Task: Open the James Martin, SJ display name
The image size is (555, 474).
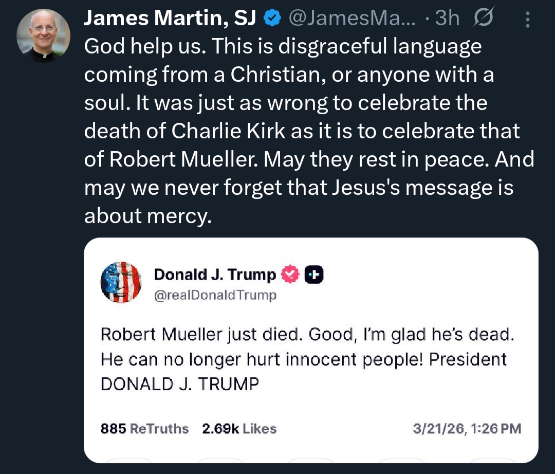Action: click(170, 19)
